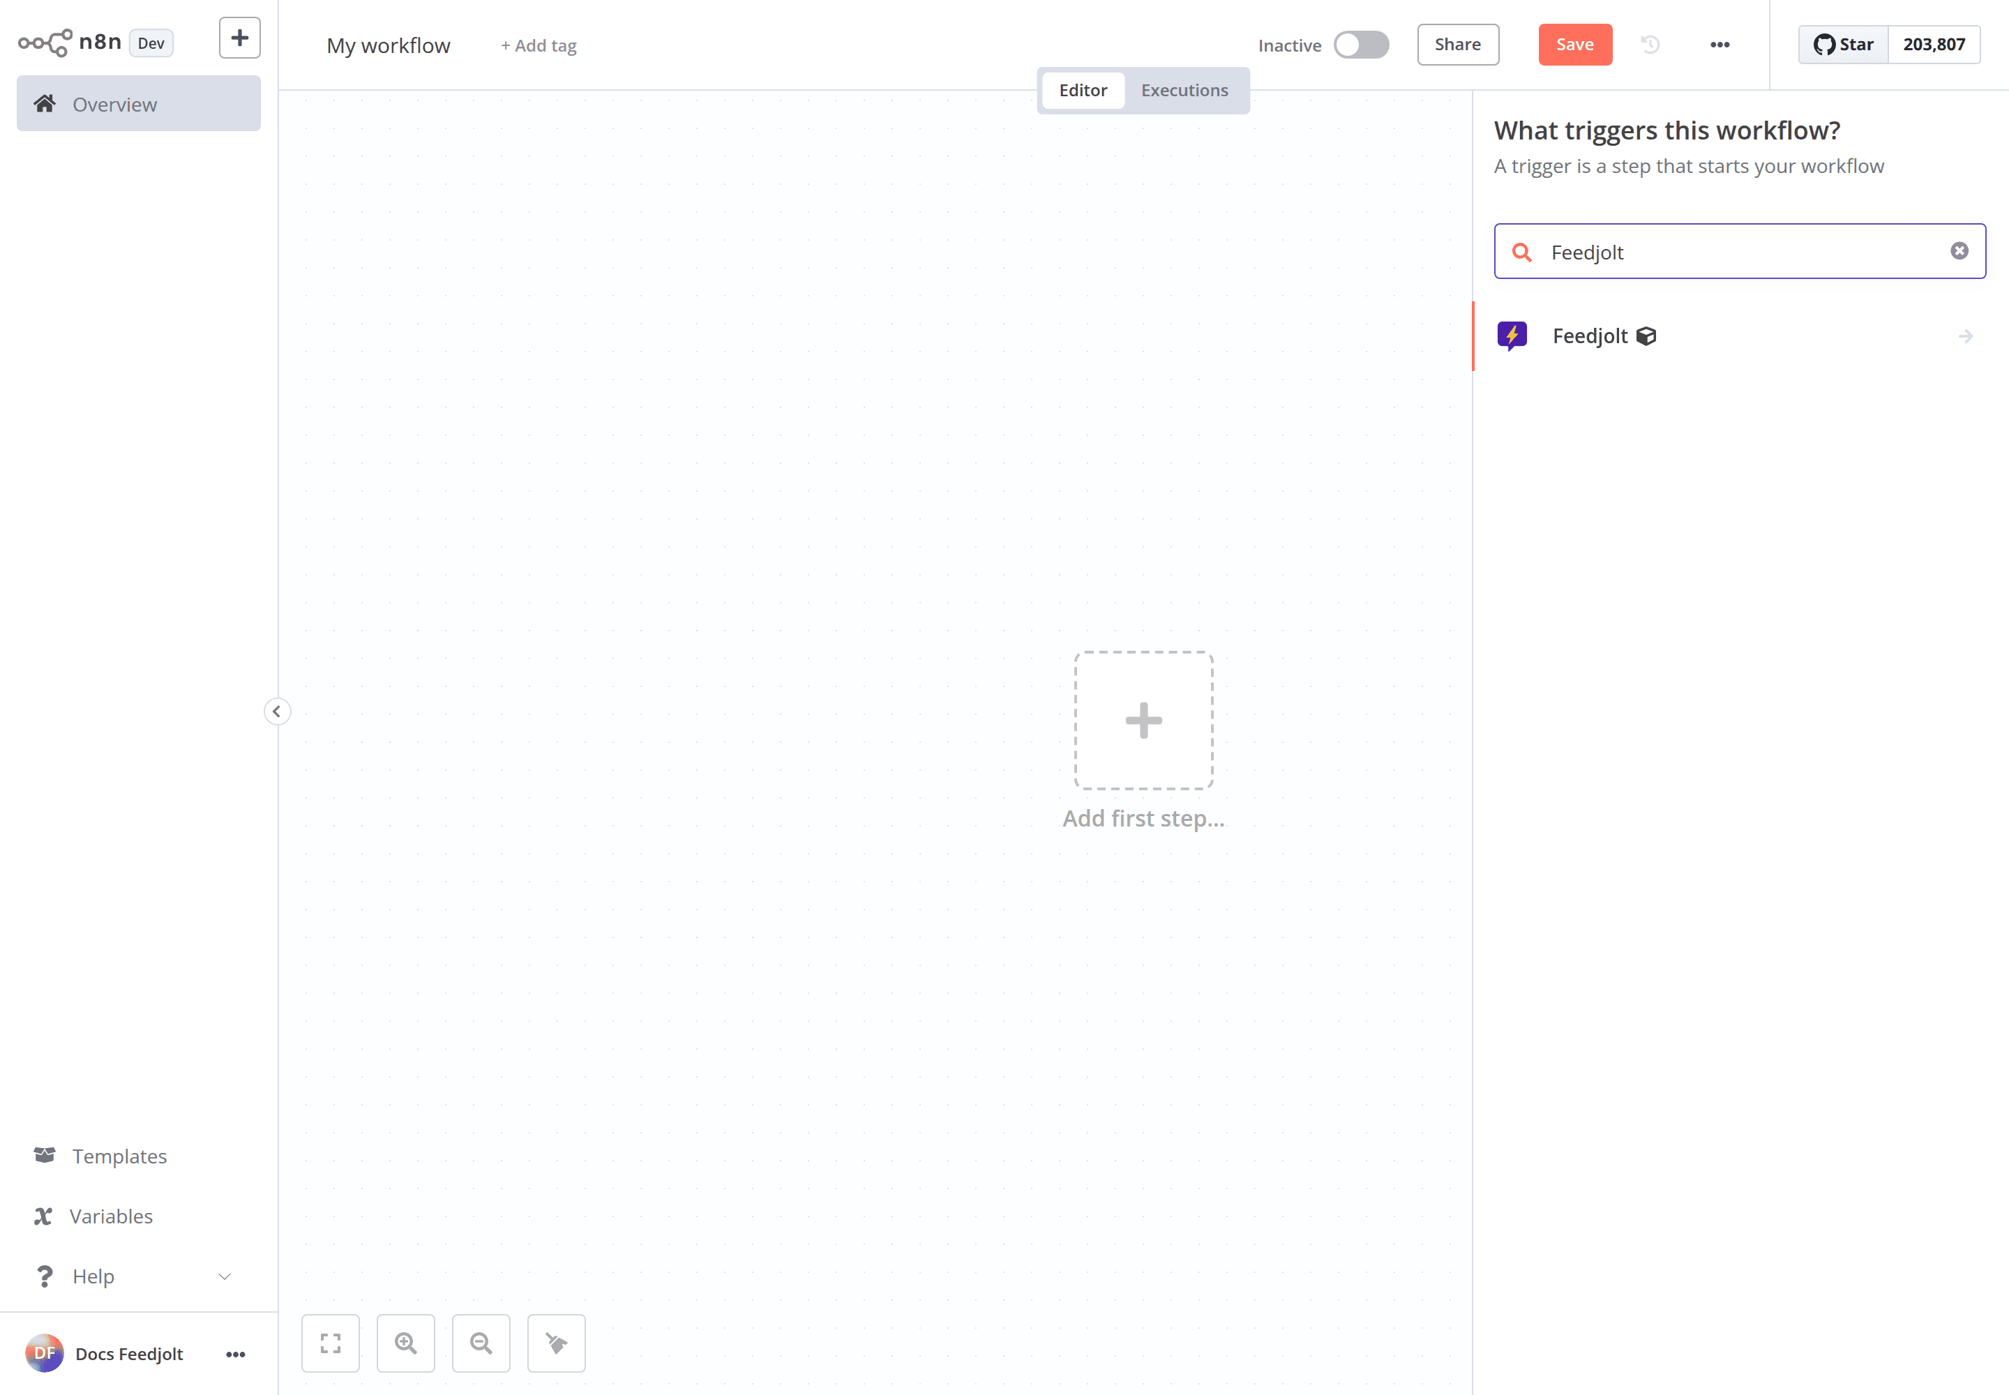Star n8n on GitHub
This screenshot has width=2009, height=1395.
point(1844,45)
